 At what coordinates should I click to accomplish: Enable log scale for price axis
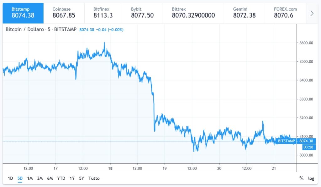point(311,178)
